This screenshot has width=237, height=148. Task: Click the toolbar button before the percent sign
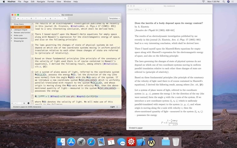60,18
